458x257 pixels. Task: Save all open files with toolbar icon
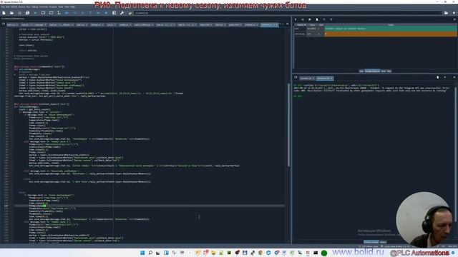[27, 13]
